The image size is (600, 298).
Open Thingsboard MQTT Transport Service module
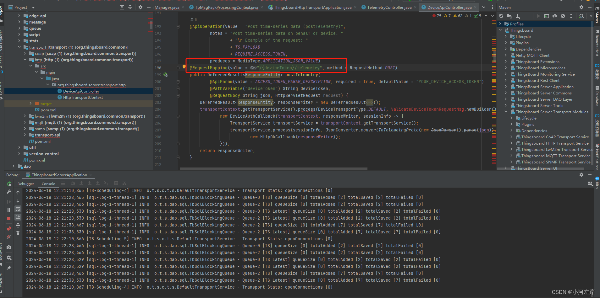pyautogui.click(x=556, y=156)
